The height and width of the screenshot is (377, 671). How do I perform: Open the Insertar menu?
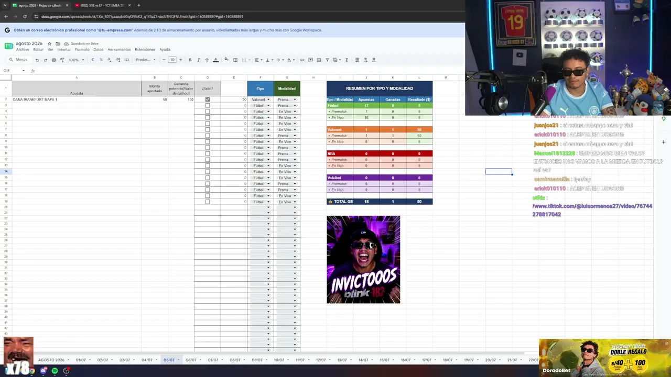tap(64, 50)
